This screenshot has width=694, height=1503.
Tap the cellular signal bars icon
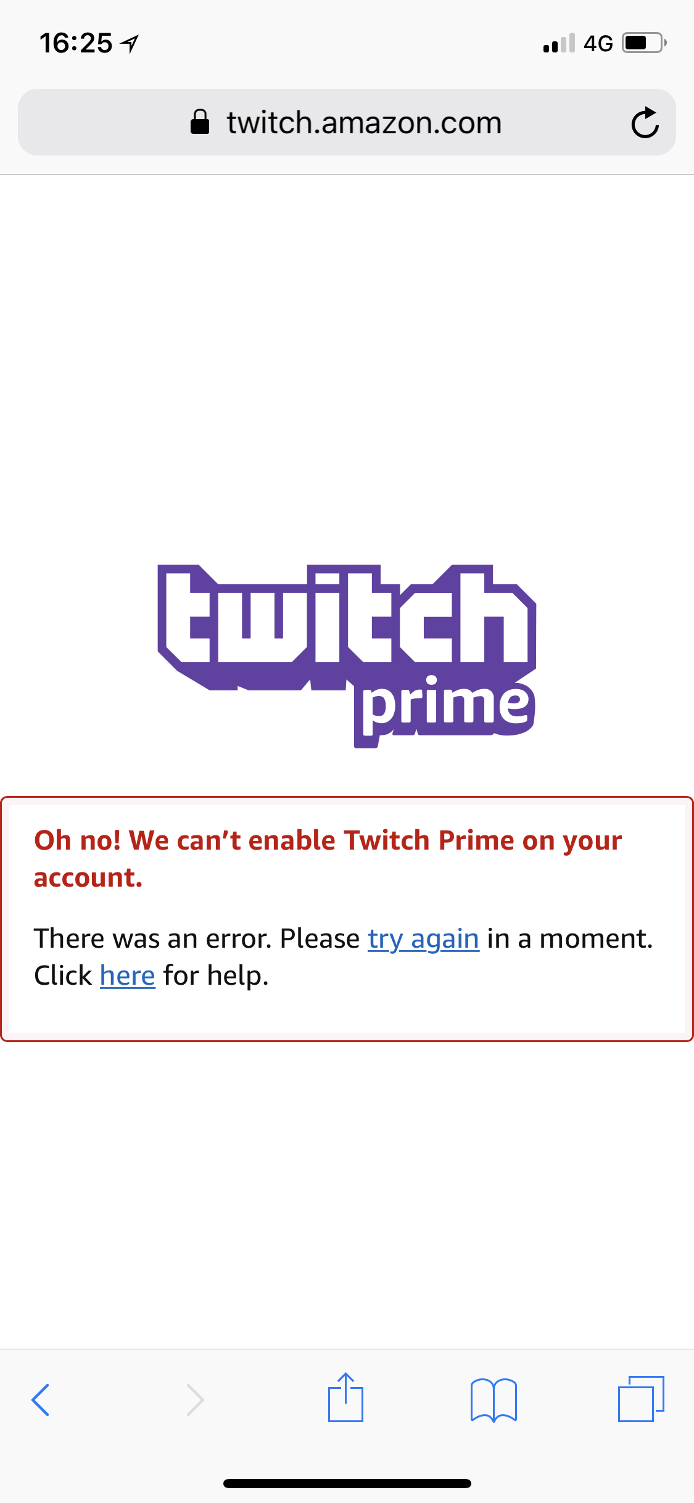coord(559,43)
